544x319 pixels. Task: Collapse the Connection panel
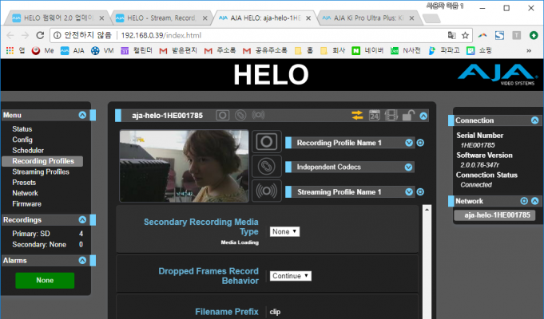pos(534,120)
